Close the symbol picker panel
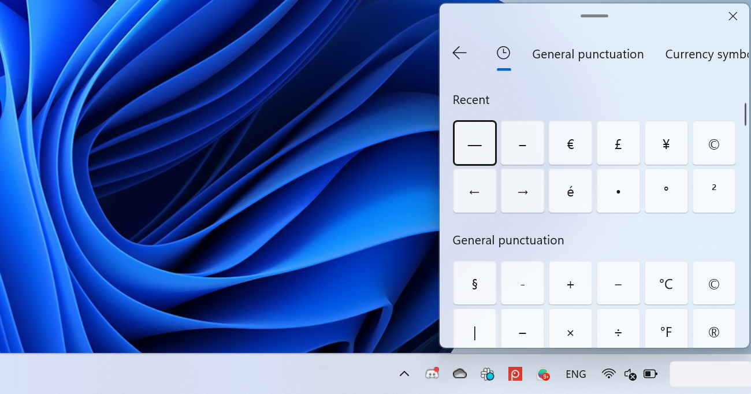751x394 pixels. (733, 16)
